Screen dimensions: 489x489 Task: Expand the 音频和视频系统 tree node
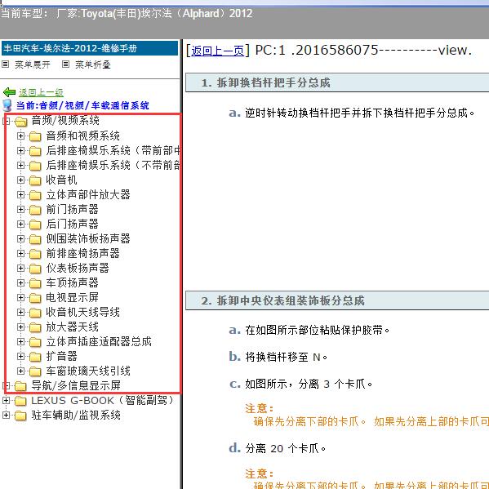pyautogui.click(x=20, y=136)
